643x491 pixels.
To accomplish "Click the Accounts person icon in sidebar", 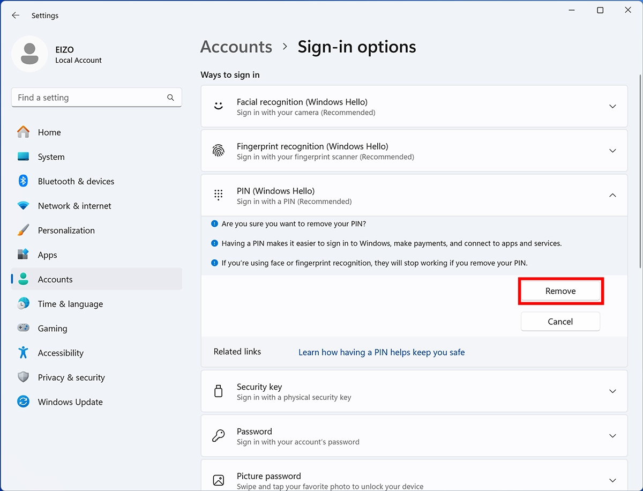I will pyautogui.click(x=23, y=279).
